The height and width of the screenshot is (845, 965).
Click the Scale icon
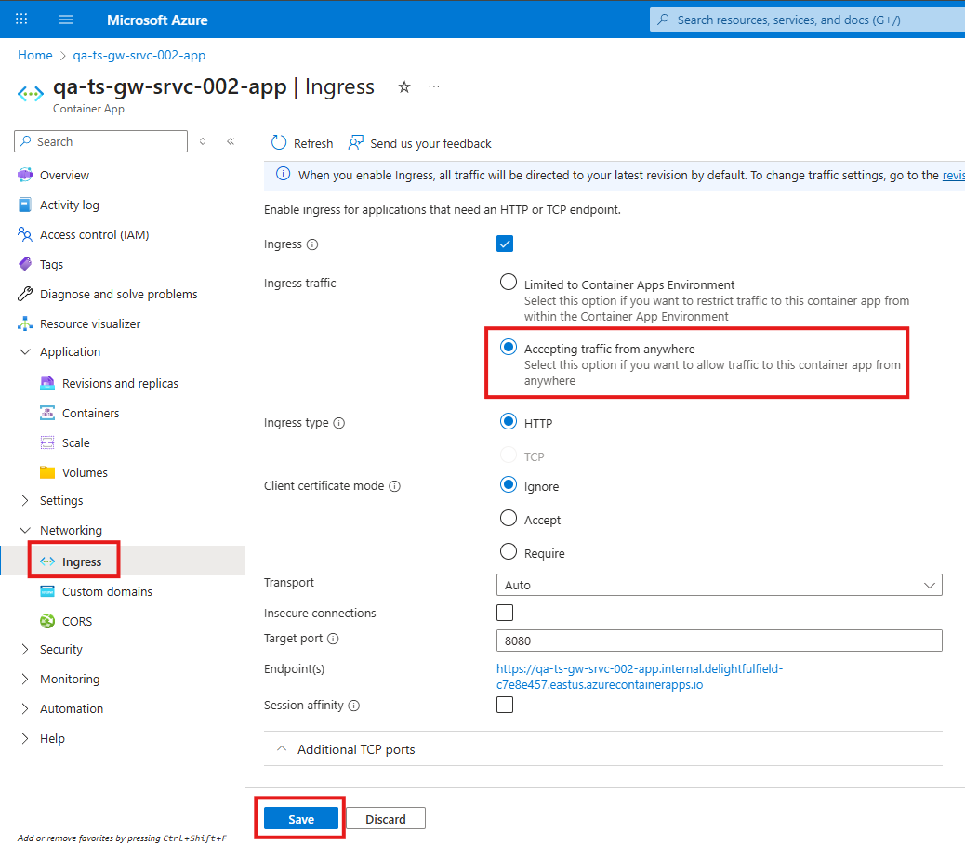tap(47, 442)
